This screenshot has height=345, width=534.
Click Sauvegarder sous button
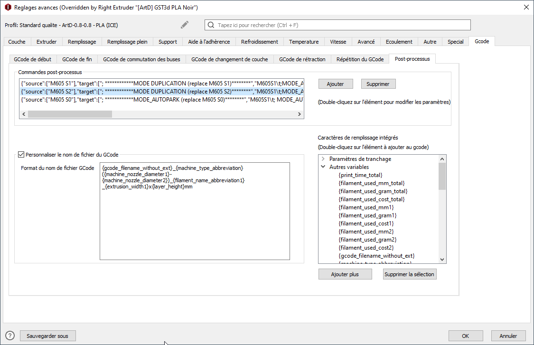47,336
